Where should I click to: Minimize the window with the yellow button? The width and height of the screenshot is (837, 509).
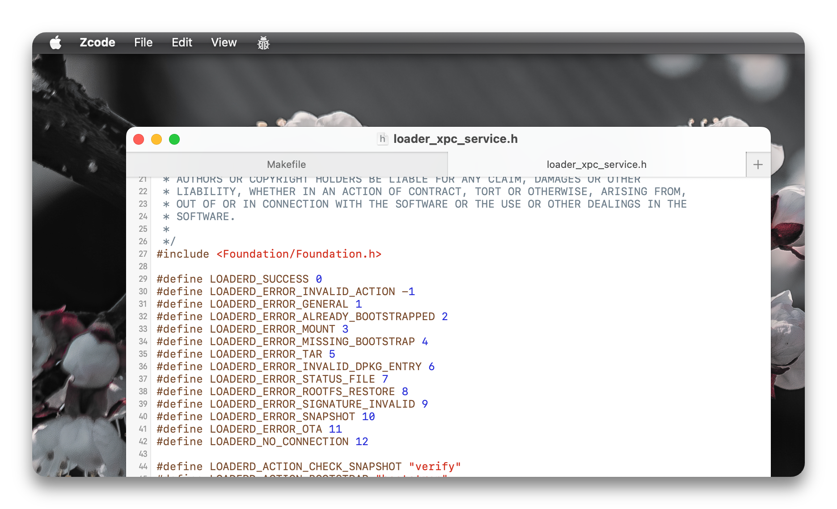156,139
